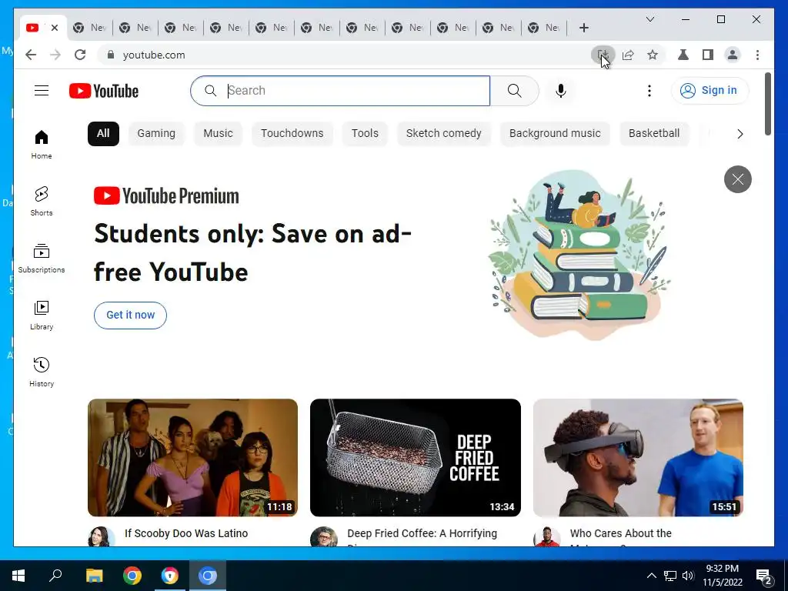788x591 pixels.
Task: Switch to the last New Tab
Action: (544, 28)
